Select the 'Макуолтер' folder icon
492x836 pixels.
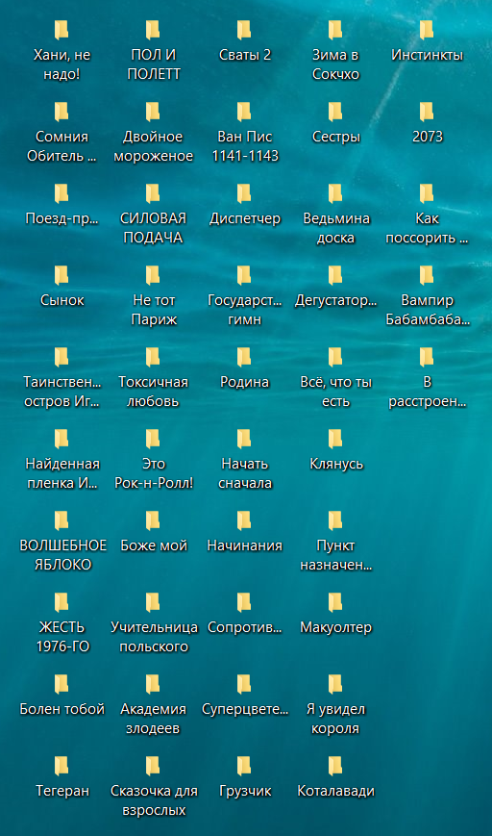click(335, 603)
